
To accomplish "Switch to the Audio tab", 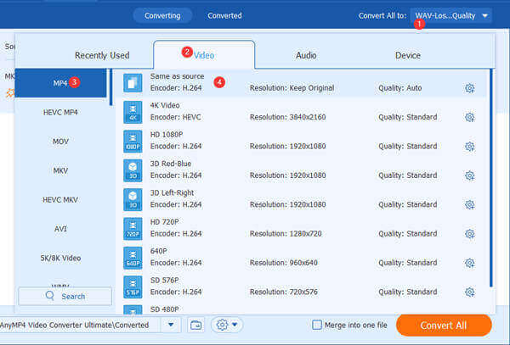I will click(x=306, y=55).
